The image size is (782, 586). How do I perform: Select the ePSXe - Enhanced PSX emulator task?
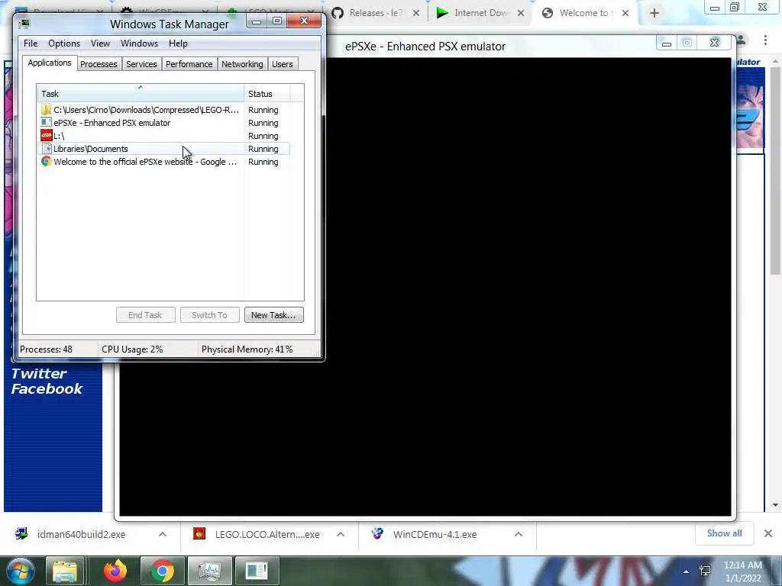click(163, 123)
